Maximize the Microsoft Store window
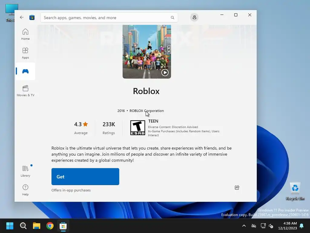 pyautogui.click(x=236, y=15)
